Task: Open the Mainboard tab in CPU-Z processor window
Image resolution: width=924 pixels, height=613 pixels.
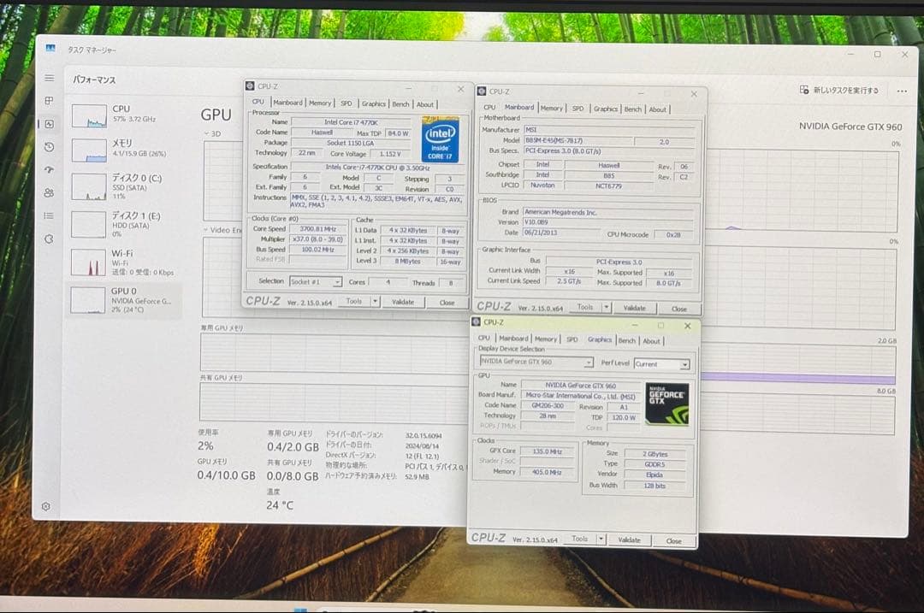Action: coord(287,103)
